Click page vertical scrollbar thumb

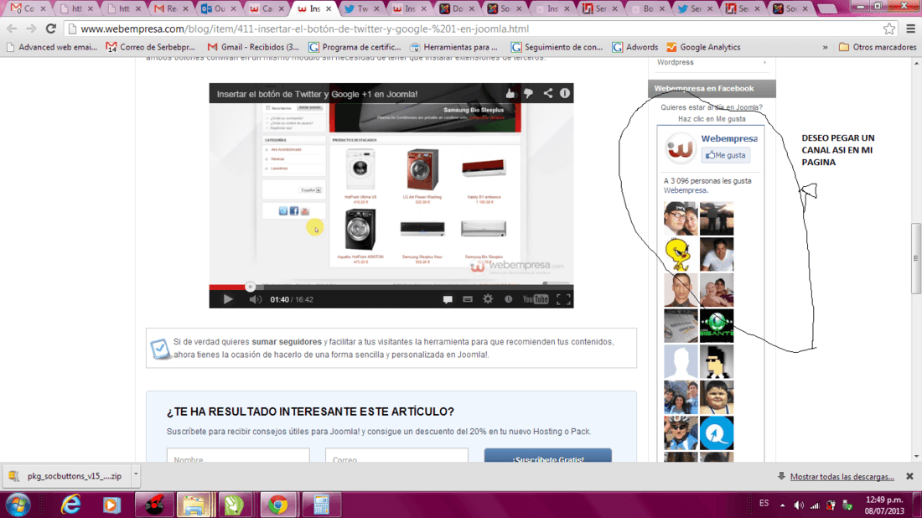click(916, 259)
